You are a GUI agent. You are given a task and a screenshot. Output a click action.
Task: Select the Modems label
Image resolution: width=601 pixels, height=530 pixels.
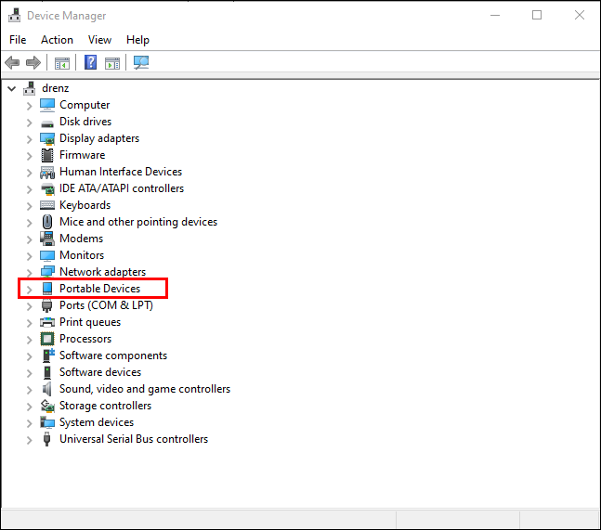81,239
